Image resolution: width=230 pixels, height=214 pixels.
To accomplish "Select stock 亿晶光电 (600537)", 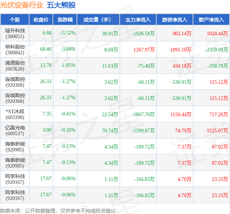I will pos(15,130).
